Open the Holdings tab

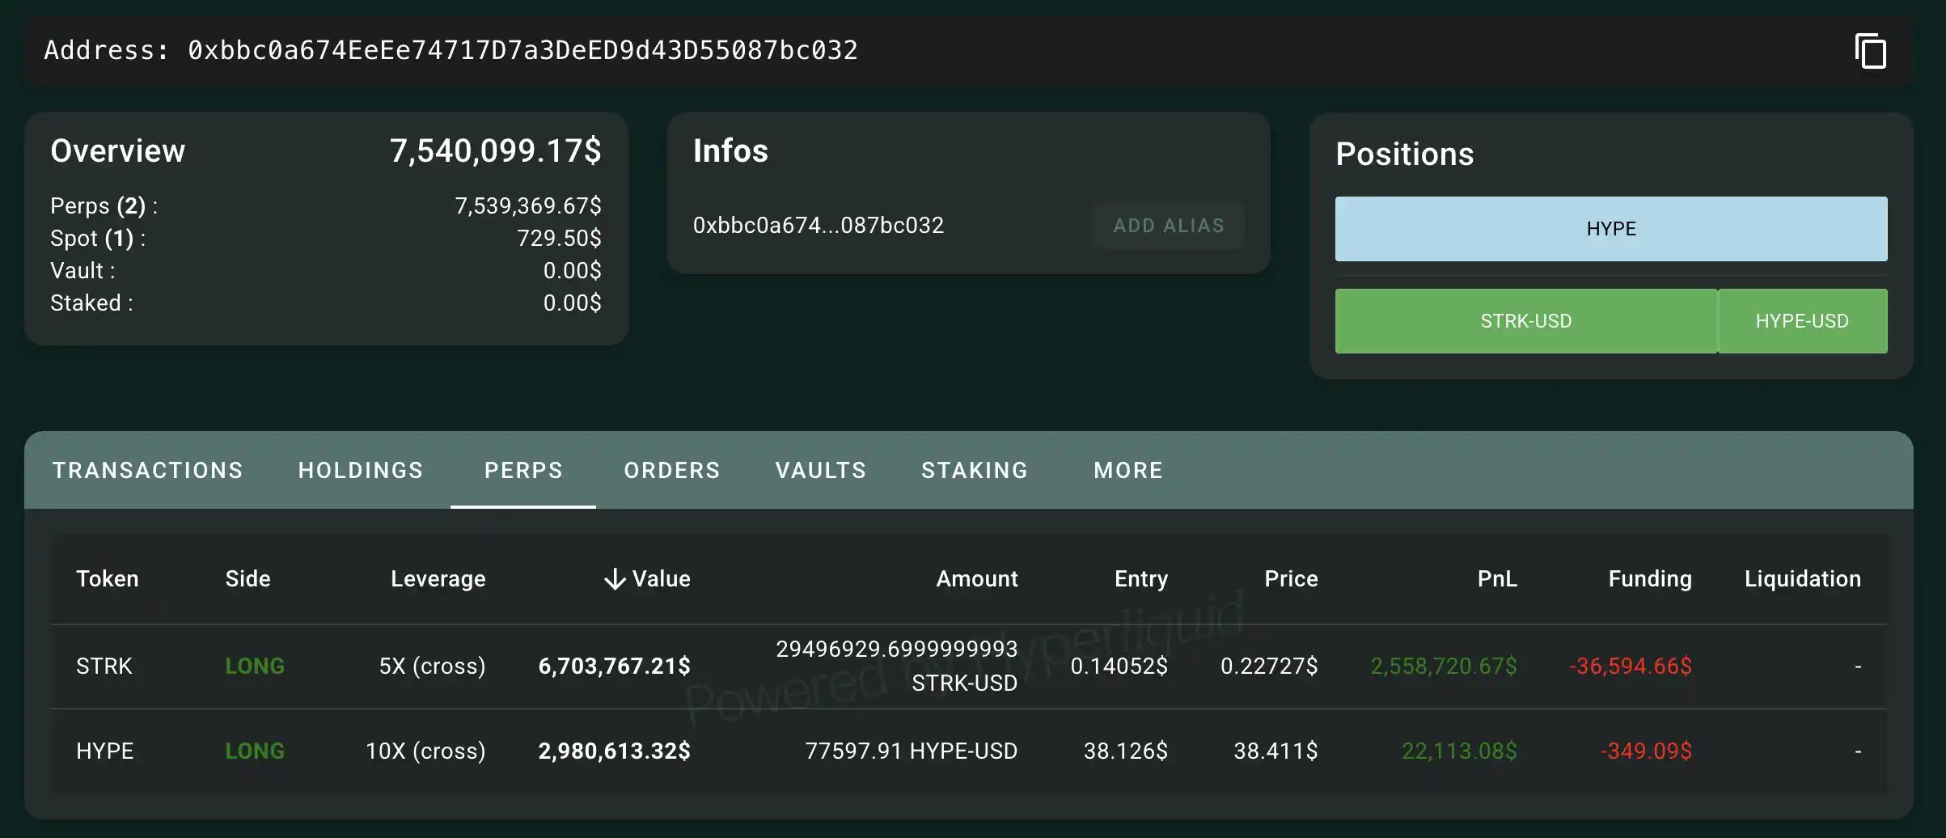point(361,470)
